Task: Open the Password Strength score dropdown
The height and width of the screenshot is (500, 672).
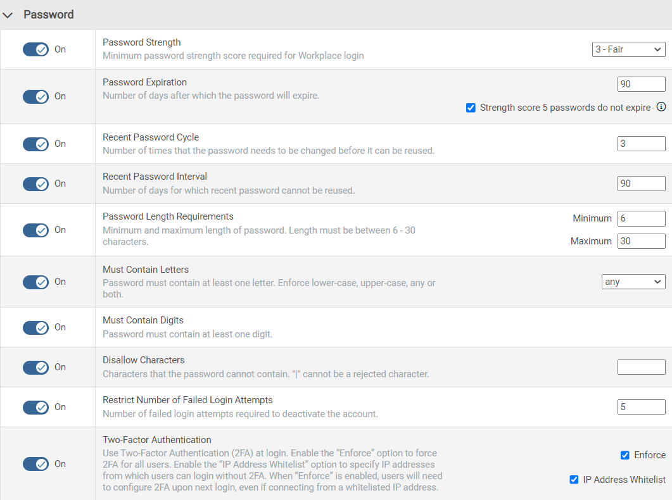Action: [x=628, y=49]
